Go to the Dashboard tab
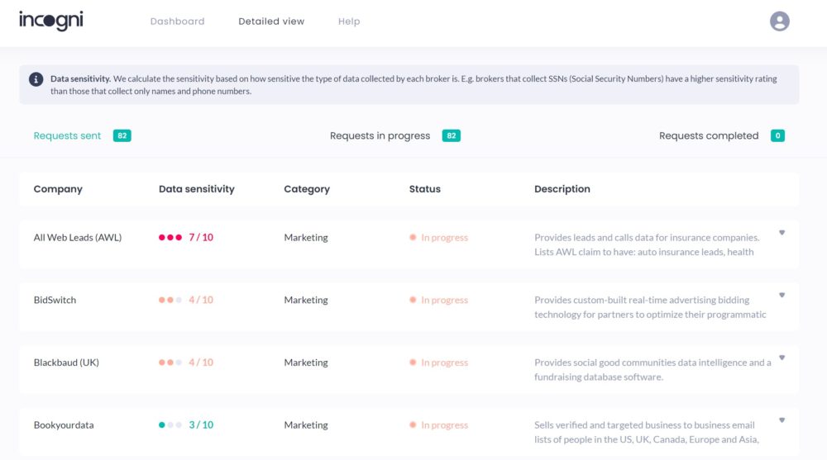827x460 pixels. pos(177,21)
